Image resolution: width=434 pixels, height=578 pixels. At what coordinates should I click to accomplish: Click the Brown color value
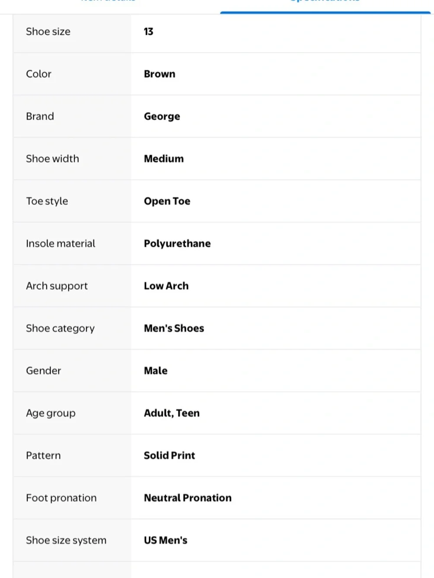160,74
